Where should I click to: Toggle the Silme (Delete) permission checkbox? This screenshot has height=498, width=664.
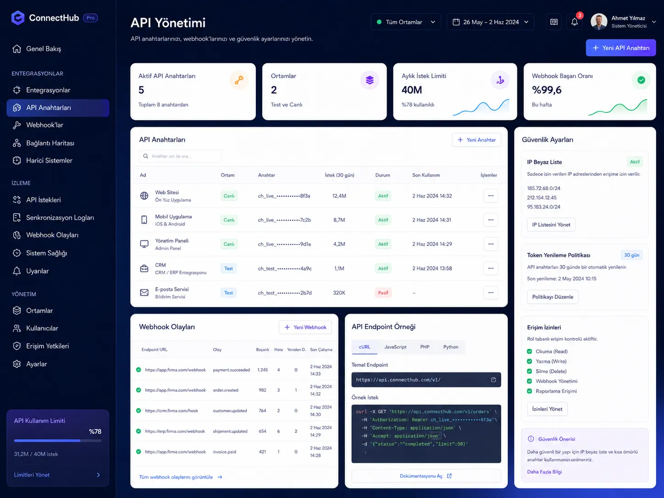(x=530, y=371)
